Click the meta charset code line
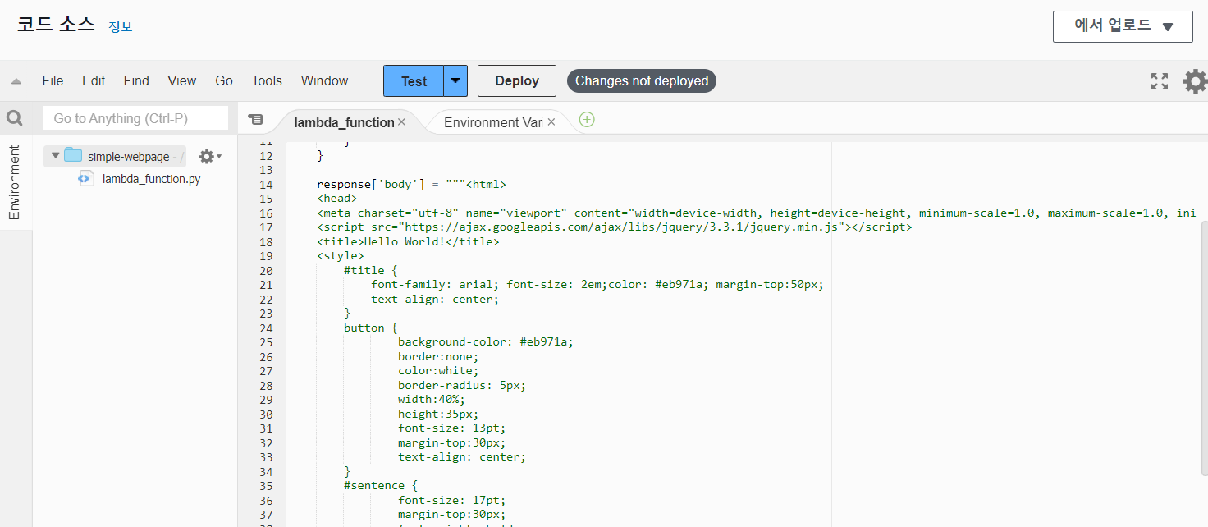The width and height of the screenshot is (1208, 527). pyautogui.click(x=757, y=213)
